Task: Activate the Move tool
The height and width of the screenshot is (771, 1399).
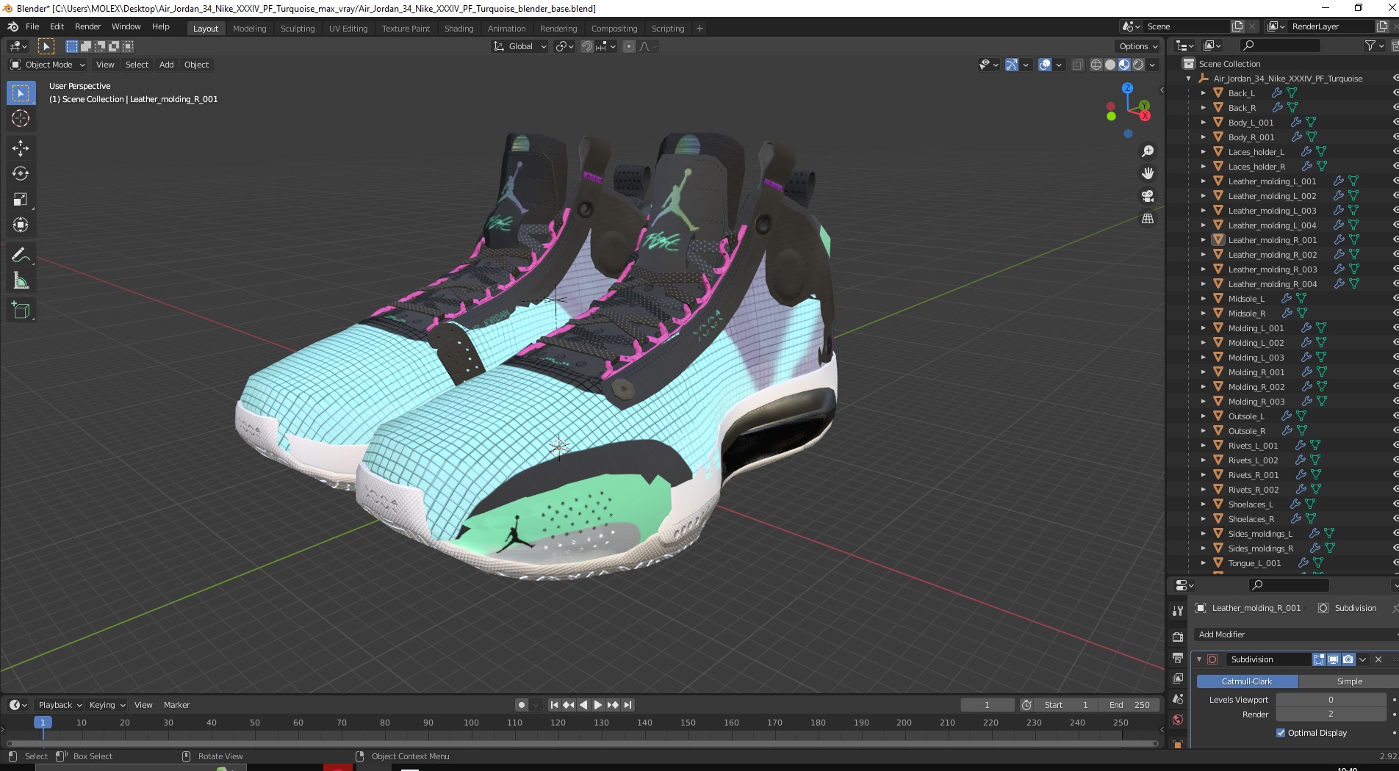Action: [x=21, y=148]
